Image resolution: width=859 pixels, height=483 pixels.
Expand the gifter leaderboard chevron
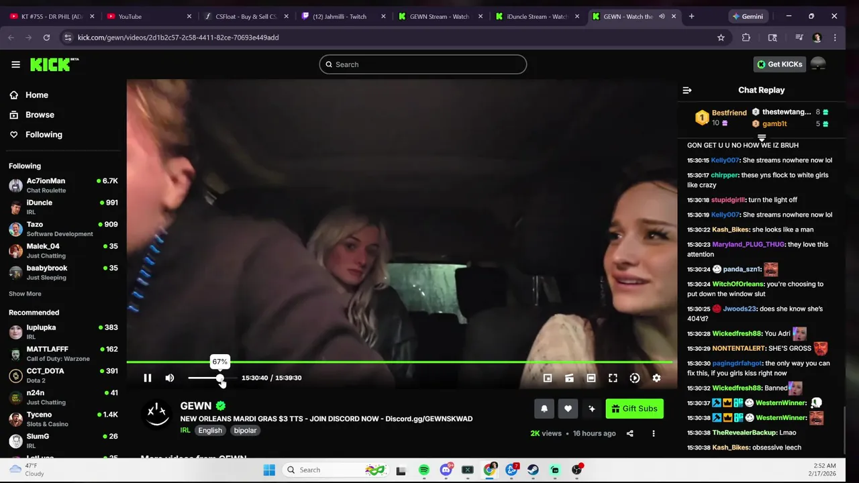pyautogui.click(x=762, y=138)
